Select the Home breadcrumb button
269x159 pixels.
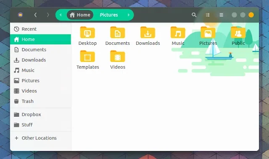pyautogui.click(x=80, y=15)
